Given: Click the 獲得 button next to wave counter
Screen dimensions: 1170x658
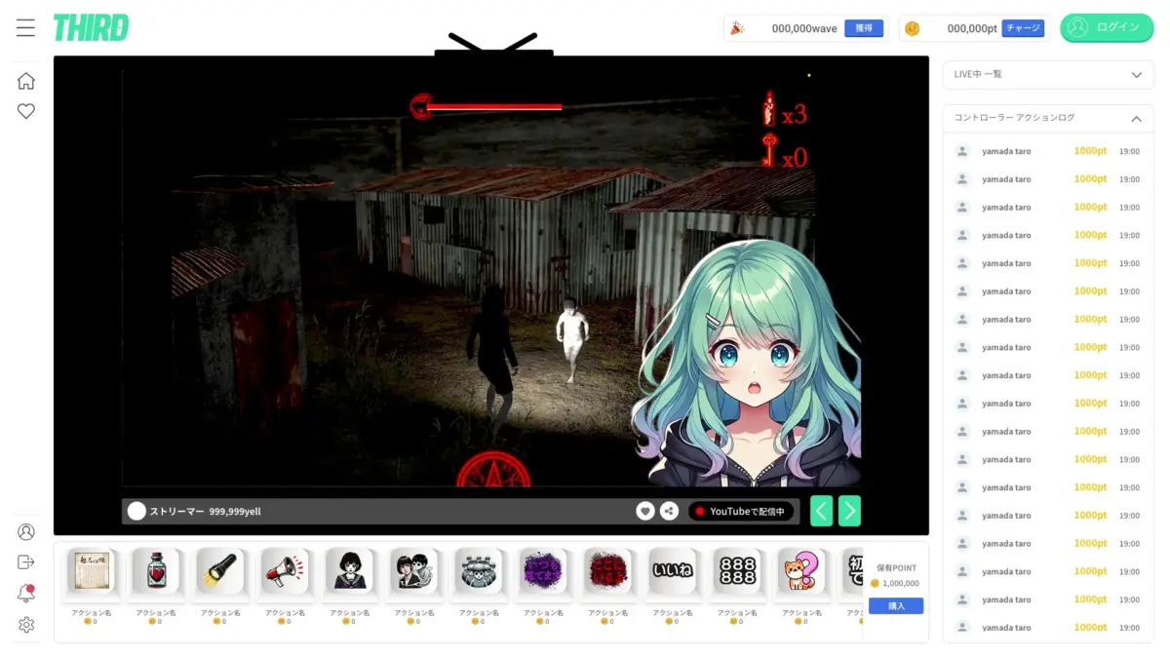Looking at the screenshot, I should (x=864, y=28).
